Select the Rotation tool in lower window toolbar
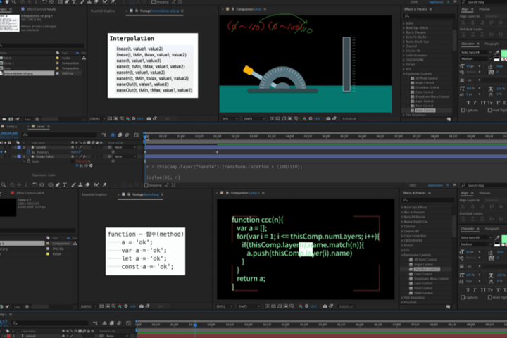Image resolution: width=507 pixels, height=338 pixels. click(35, 185)
